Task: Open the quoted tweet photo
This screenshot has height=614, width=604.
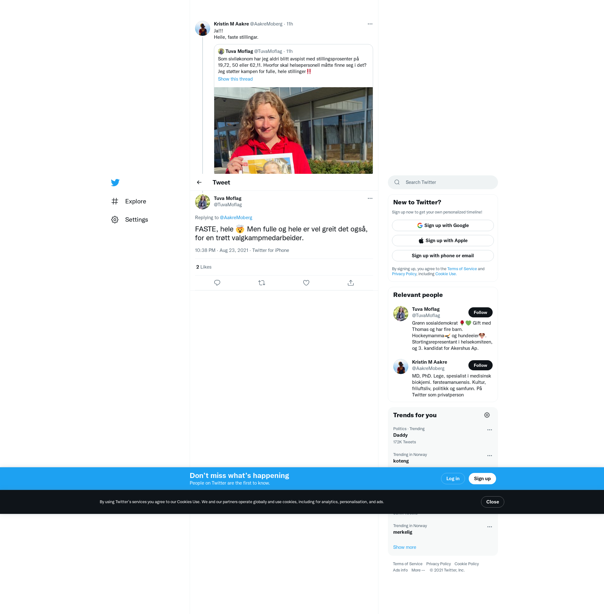Action: 293,130
